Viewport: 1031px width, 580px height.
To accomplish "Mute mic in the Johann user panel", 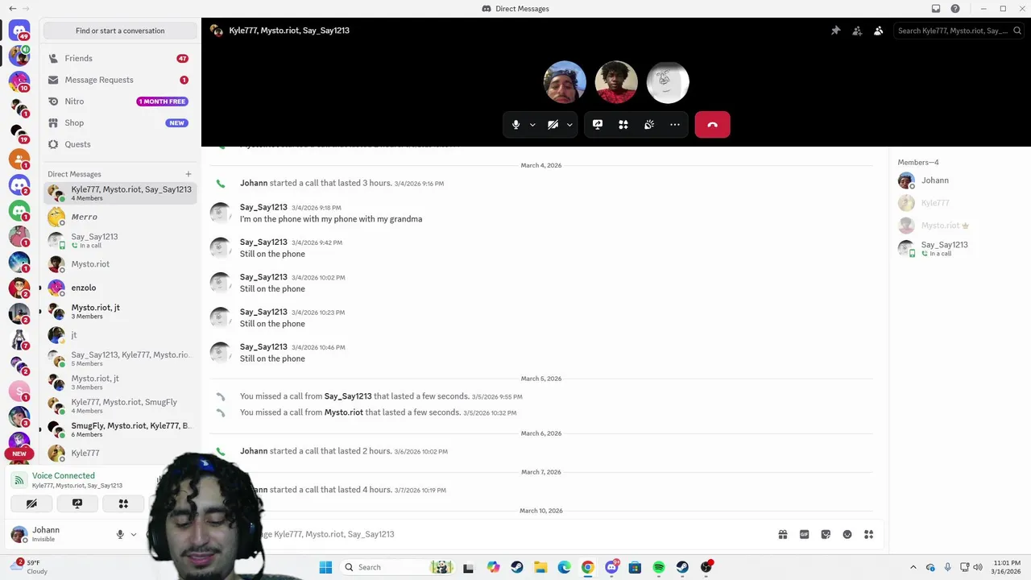I will pyautogui.click(x=120, y=534).
